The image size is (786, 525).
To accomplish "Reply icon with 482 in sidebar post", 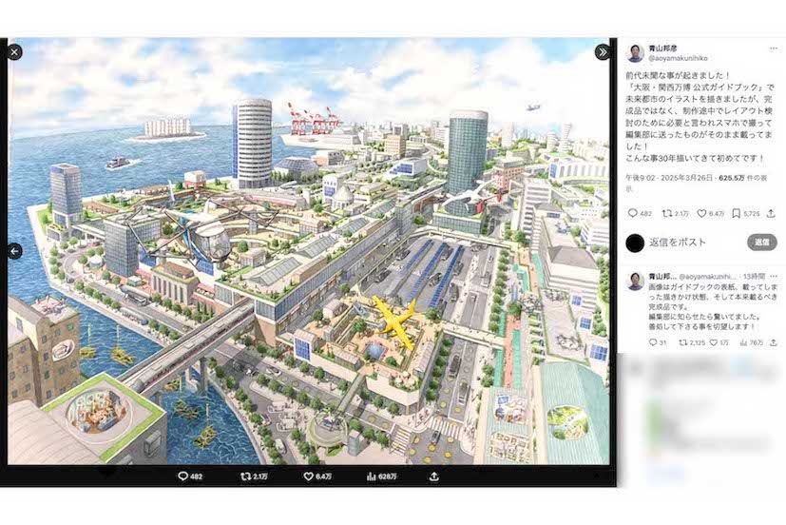I will tap(640, 214).
